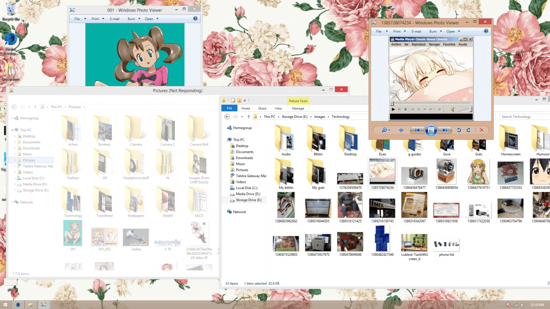The image size is (550, 309).
Task: Switch to Home ribbon tab
Action: pos(246,108)
